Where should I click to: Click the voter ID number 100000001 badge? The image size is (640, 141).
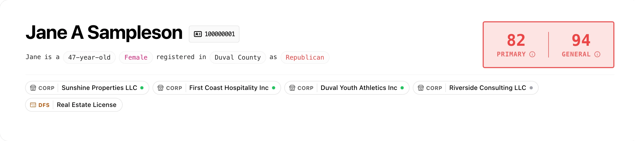[219, 34]
